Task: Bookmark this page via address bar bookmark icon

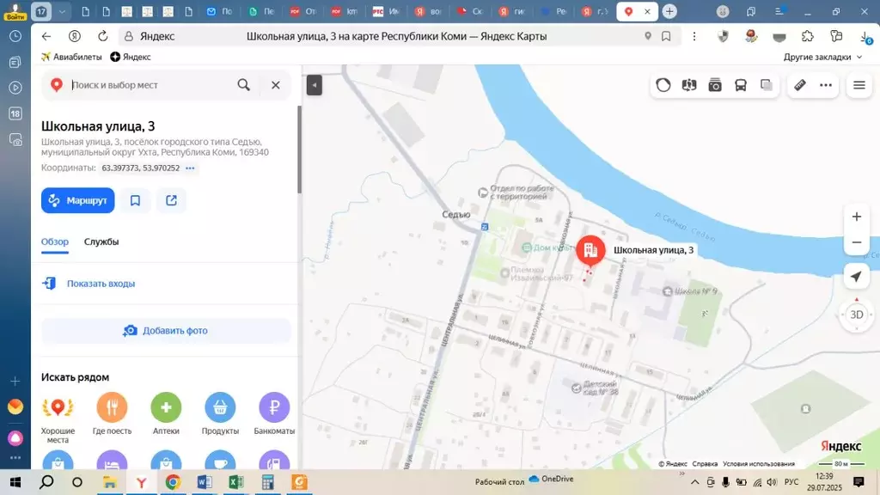Action: 666,36
